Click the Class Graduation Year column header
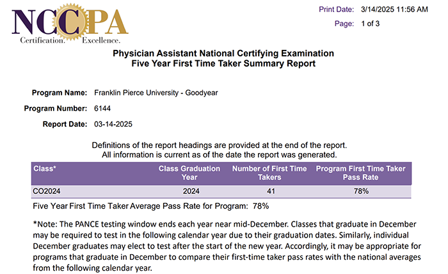The image size is (448, 274). tap(189, 173)
